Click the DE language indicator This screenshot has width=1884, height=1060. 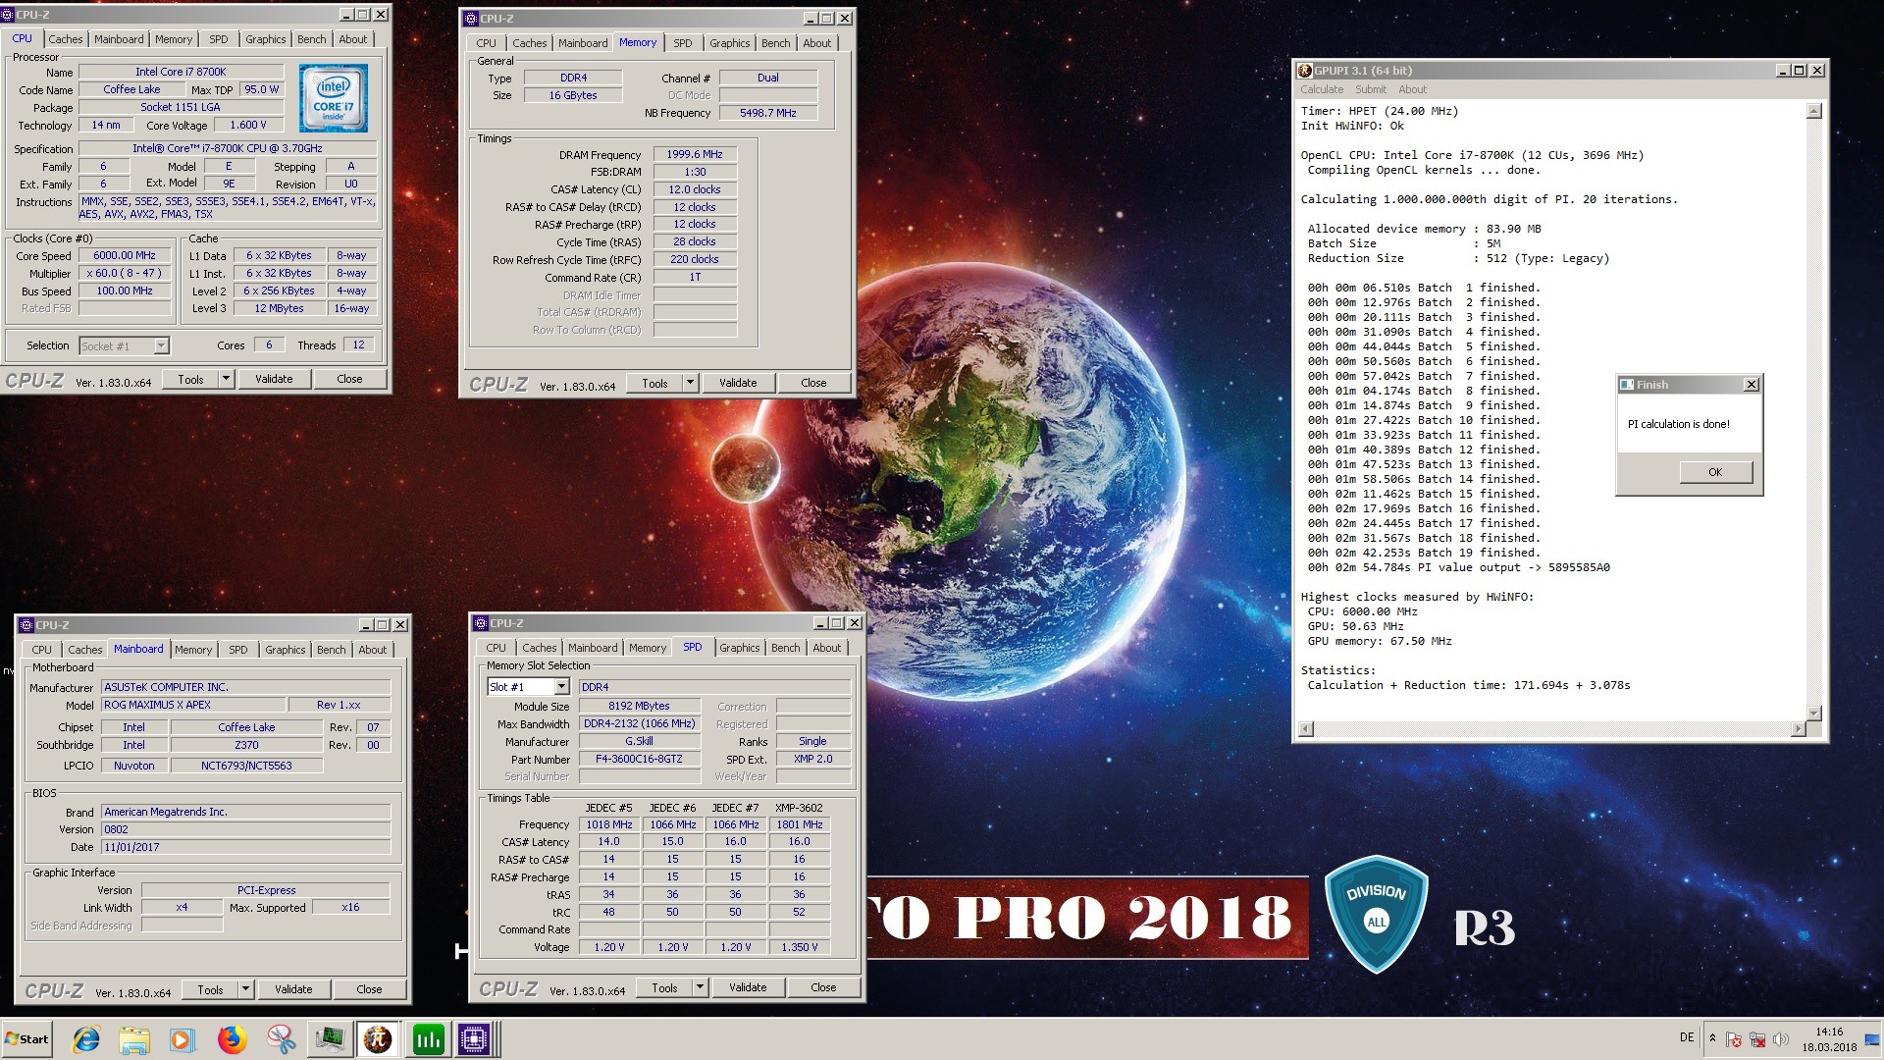tap(1687, 1036)
